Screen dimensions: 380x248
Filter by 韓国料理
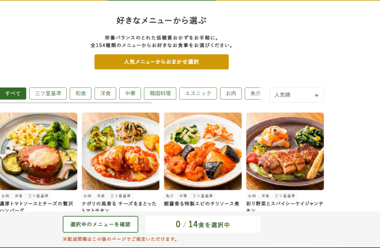point(160,93)
